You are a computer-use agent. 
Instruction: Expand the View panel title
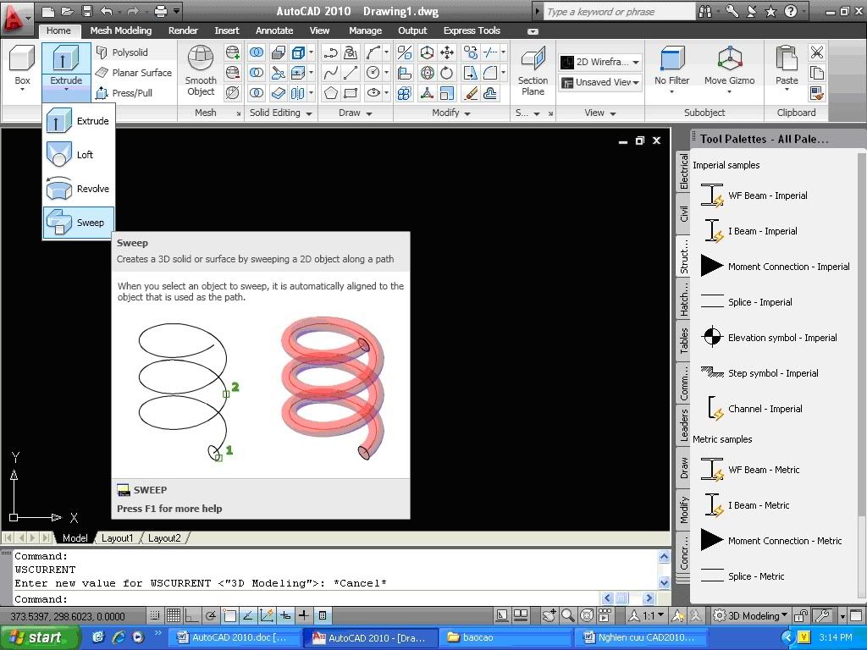(x=600, y=113)
